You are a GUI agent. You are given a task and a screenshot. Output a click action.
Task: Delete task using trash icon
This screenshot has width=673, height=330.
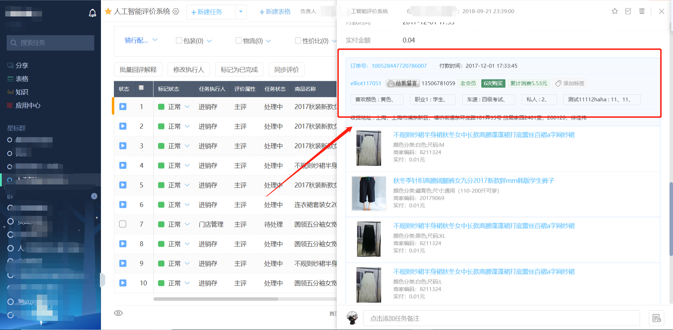(x=642, y=11)
